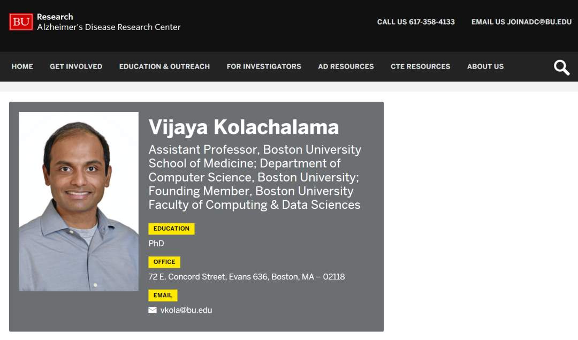578x340 pixels.
Task: Click the Research header text
Action: point(55,17)
